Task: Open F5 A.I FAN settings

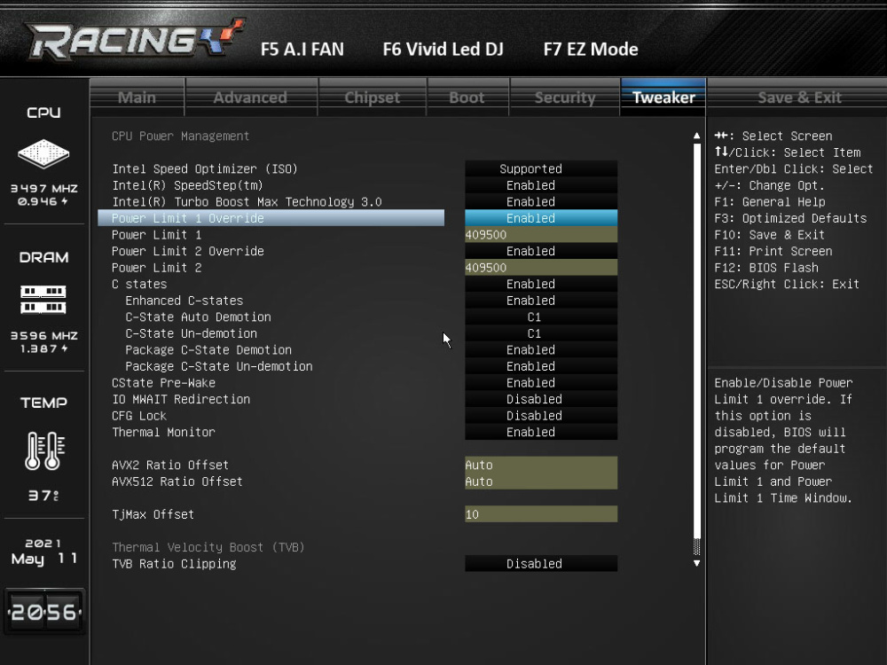Action: [302, 49]
